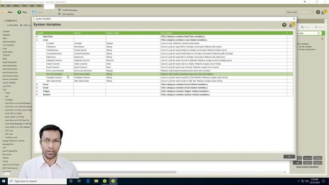Expand the System category
Image resolution: width=329 pixels, height=185 pixels.
click(37, 95)
